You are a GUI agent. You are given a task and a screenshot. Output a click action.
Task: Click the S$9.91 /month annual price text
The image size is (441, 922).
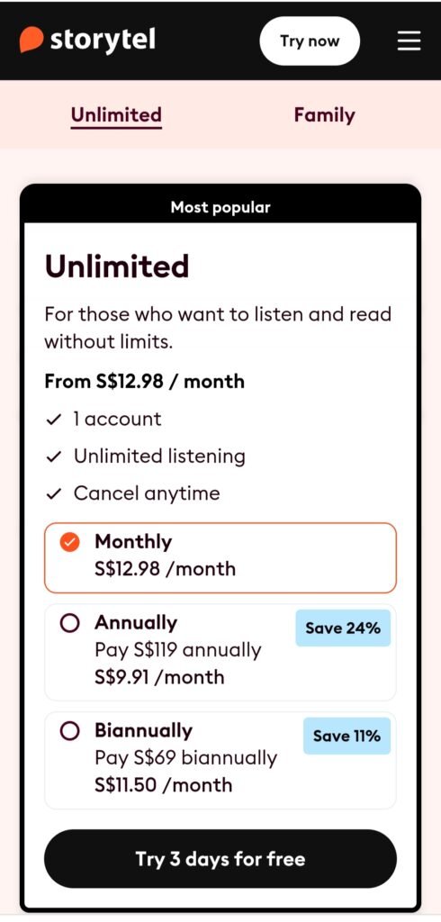click(x=159, y=677)
